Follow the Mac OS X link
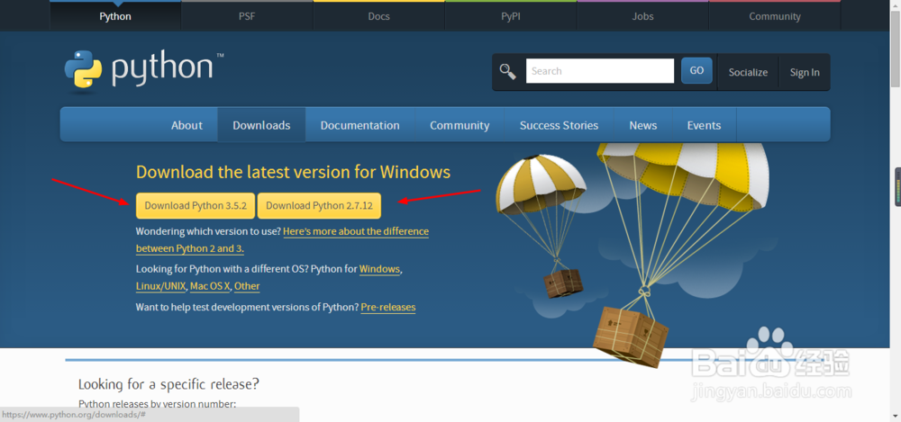Image resolution: width=901 pixels, height=422 pixels. pos(210,286)
